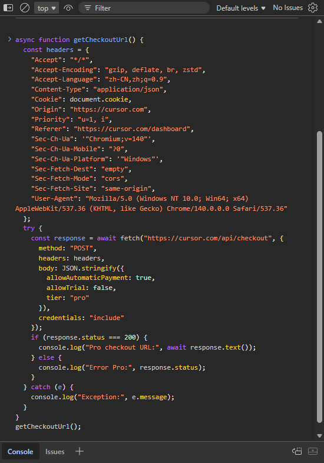Create a live expression with the eye icon
This screenshot has height=463, width=324.
coord(68,8)
